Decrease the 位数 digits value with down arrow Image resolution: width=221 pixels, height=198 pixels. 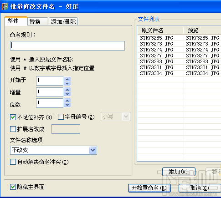[x=67, y=105]
